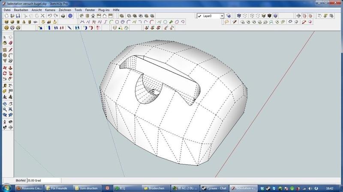Click the Save disk icon in toolbar
This screenshot has width=343, height=192.
pyautogui.click(x=18, y=16)
